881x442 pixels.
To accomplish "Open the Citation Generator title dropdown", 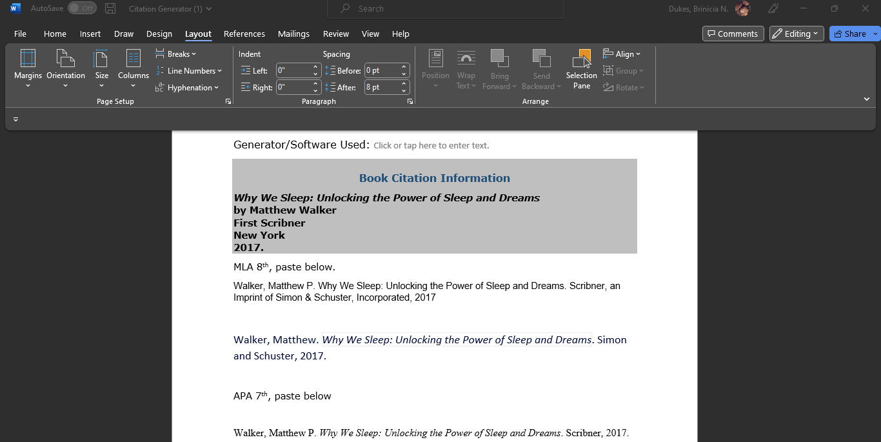I will (170, 9).
